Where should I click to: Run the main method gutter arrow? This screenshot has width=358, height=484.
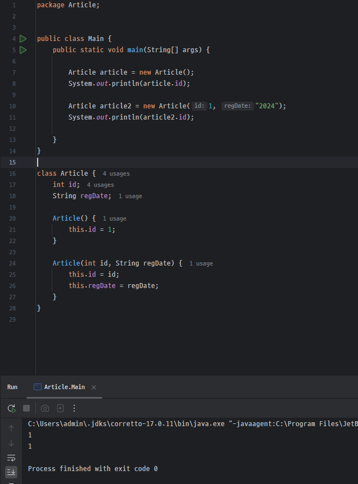(x=23, y=50)
